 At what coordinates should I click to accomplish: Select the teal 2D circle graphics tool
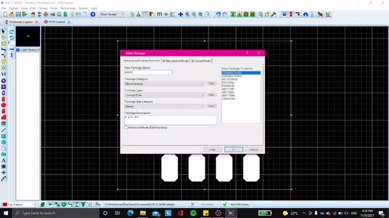[4, 142]
